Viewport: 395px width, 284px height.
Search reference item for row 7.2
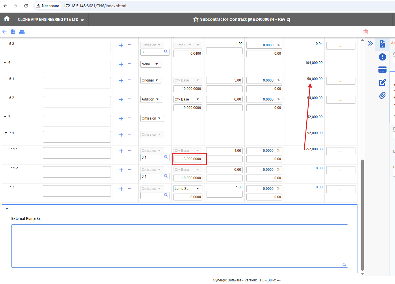166,195
